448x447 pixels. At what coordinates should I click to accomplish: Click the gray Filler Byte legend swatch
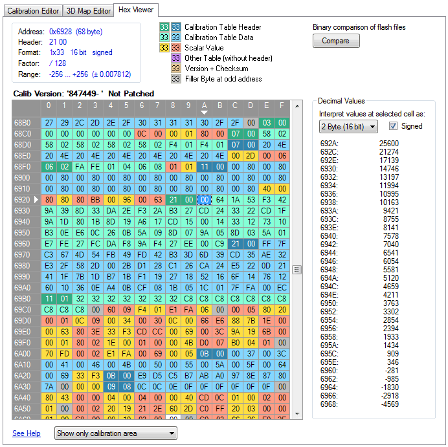tap(175, 79)
